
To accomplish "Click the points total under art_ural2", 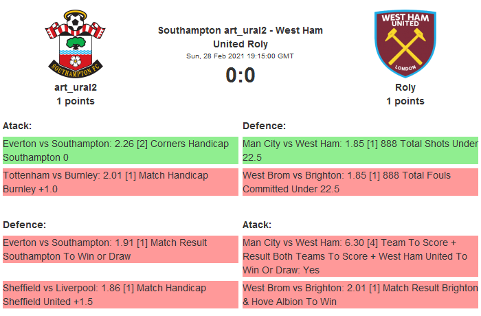I will click(x=76, y=101).
